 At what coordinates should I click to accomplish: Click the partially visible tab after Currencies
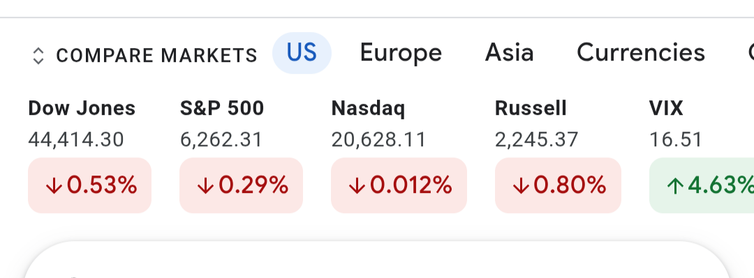pyautogui.click(x=750, y=53)
